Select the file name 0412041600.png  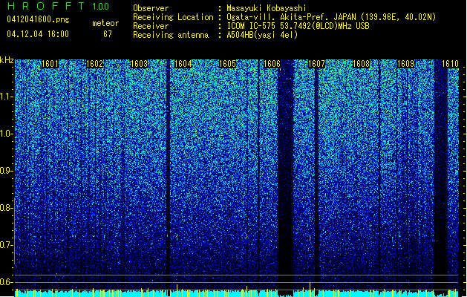click(x=38, y=19)
